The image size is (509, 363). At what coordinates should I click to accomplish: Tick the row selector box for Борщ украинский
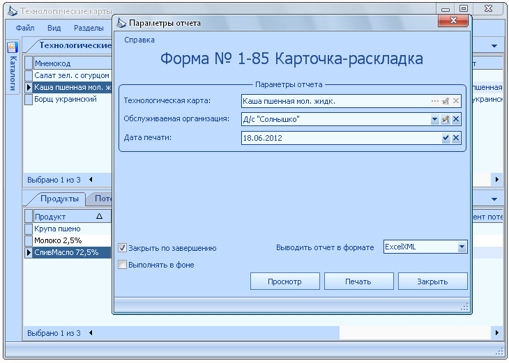(x=29, y=99)
